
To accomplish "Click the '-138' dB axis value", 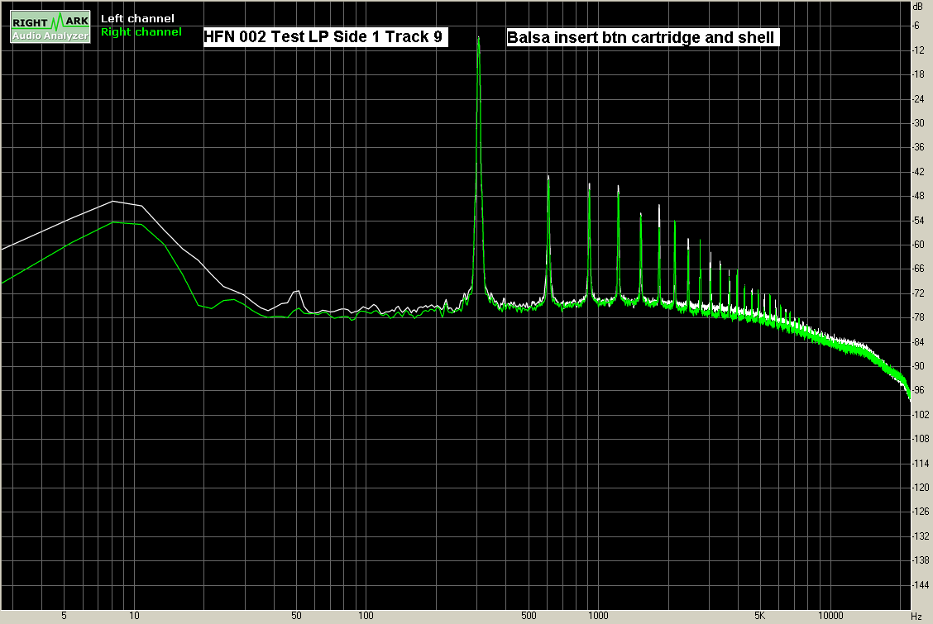I will point(920,560).
